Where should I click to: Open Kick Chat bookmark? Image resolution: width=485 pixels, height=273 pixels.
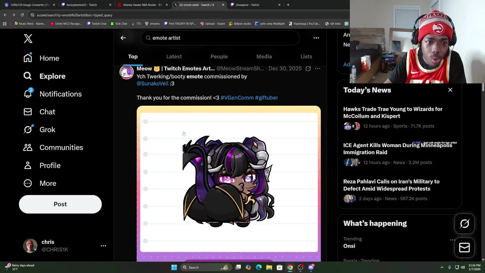pyautogui.click(x=119, y=24)
